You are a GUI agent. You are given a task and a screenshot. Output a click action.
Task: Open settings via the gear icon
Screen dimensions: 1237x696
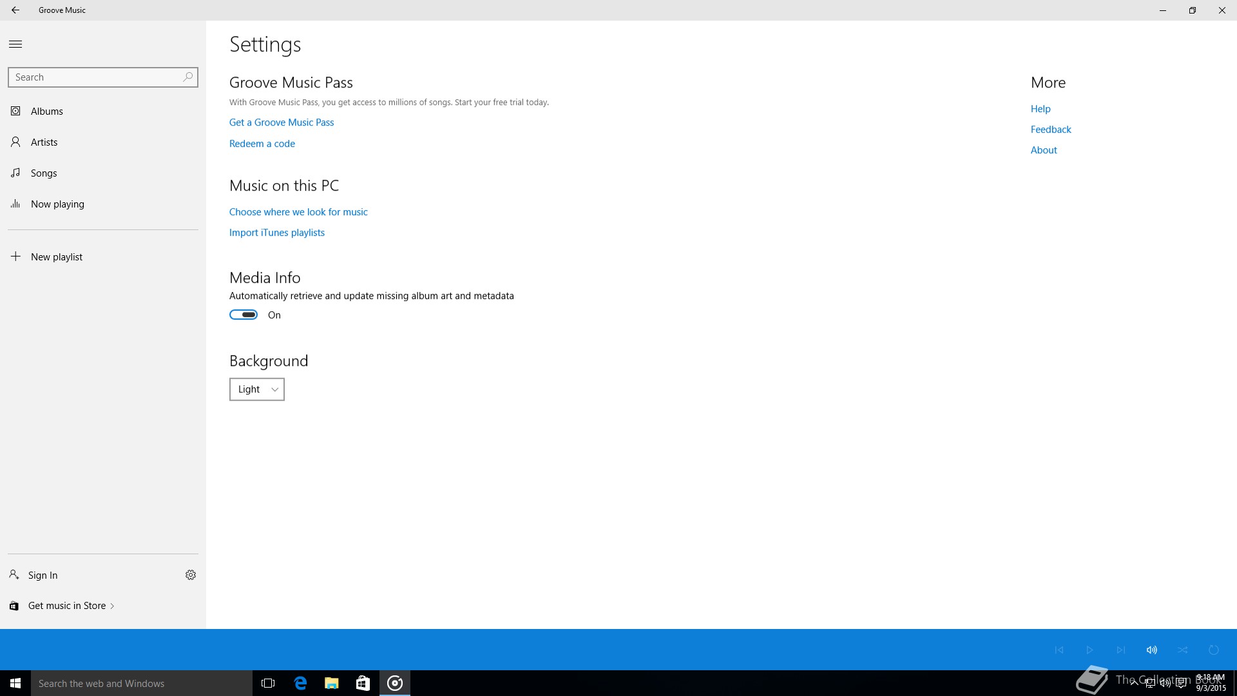coord(191,575)
